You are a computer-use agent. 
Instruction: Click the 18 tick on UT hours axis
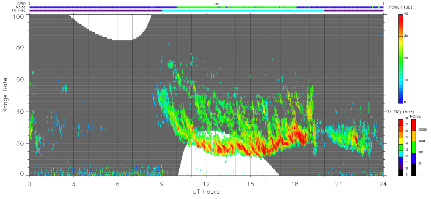coord(294,184)
